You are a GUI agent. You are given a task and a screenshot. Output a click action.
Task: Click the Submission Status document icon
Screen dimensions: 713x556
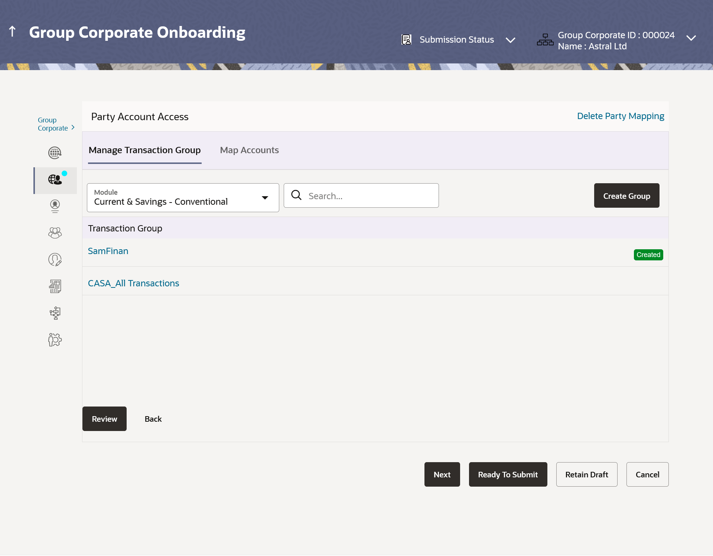(x=406, y=39)
